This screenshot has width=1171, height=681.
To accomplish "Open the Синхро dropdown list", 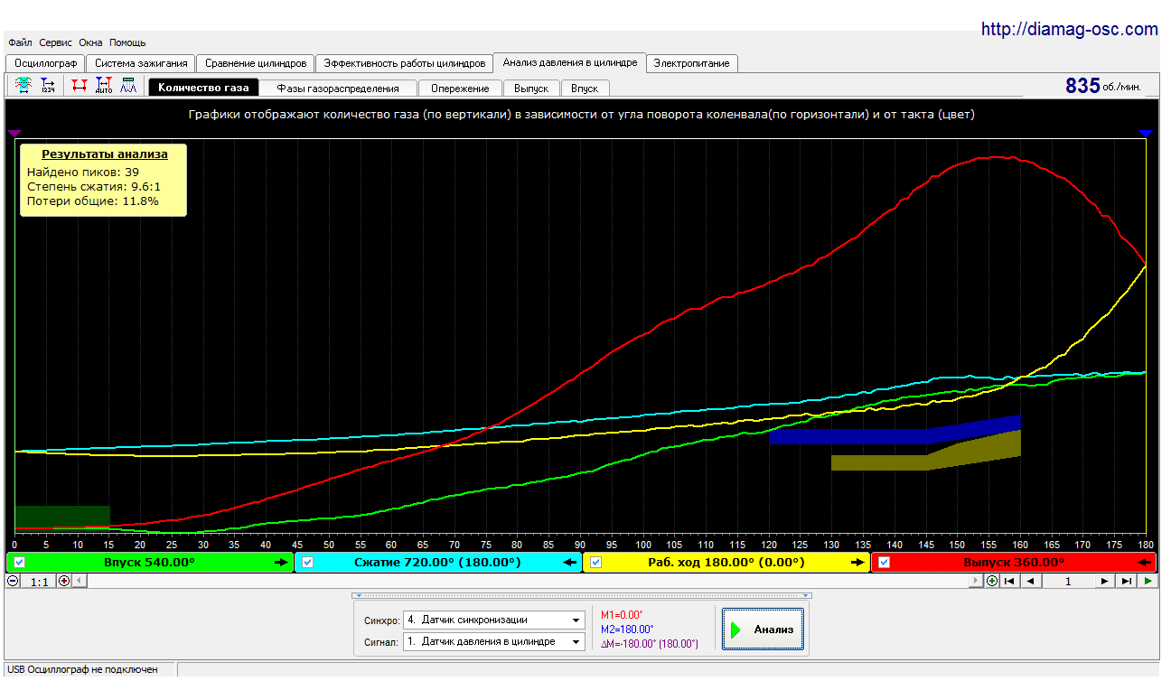I will (493, 620).
